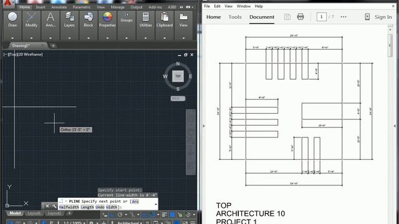This screenshot has height=224, width=399.
Task: Expand the PDF left navigation pane arrow
Action: [204, 126]
